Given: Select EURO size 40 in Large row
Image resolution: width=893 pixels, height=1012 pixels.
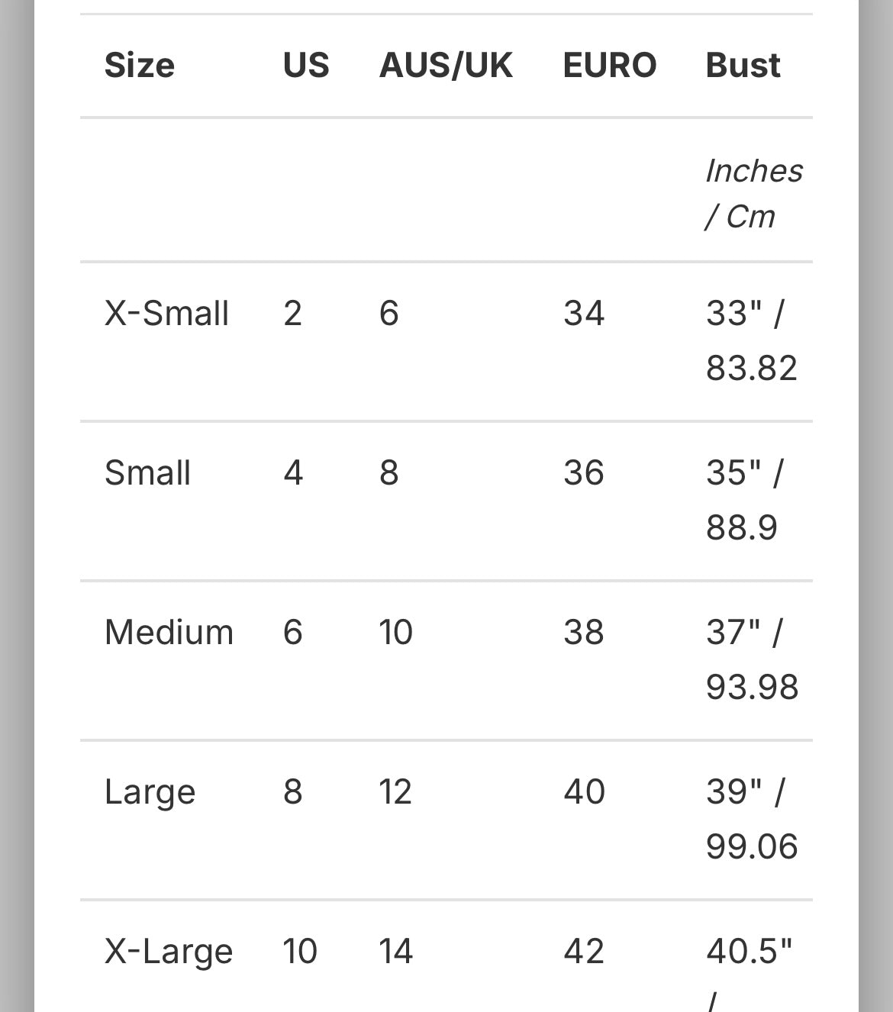Looking at the screenshot, I should [584, 792].
